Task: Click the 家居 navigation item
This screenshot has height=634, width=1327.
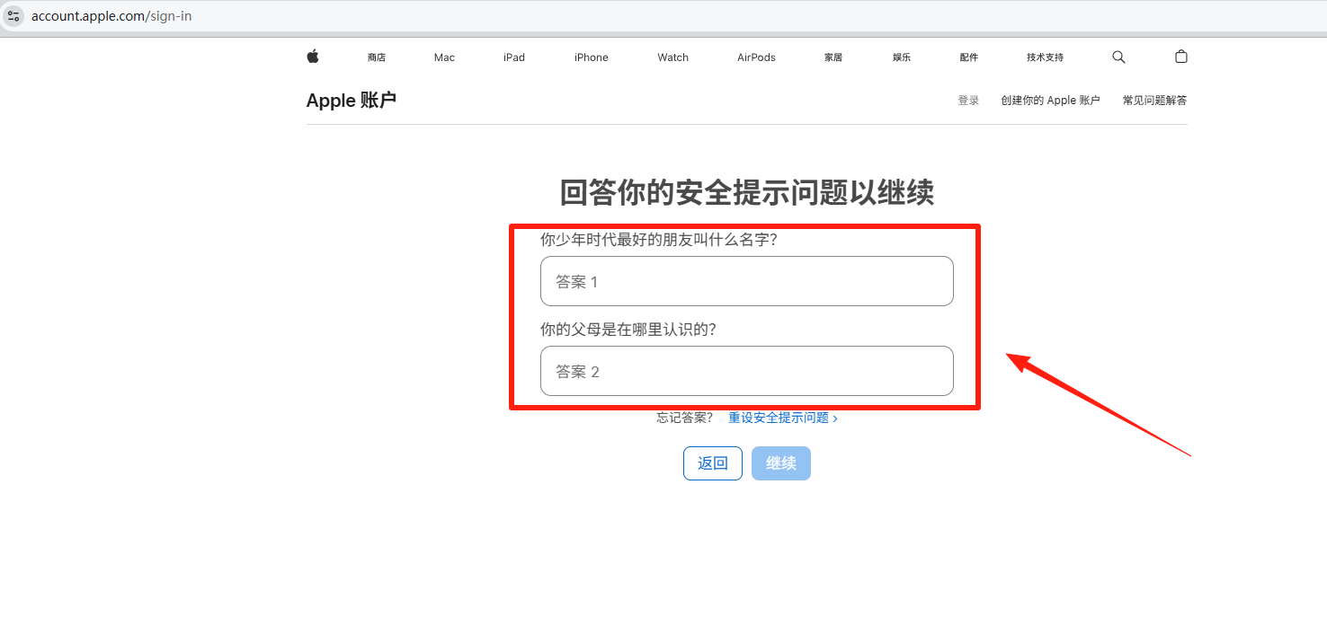Action: tap(833, 57)
